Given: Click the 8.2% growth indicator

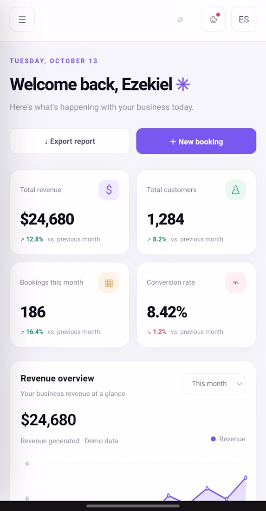Looking at the screenshot, I should pos(156,239).
